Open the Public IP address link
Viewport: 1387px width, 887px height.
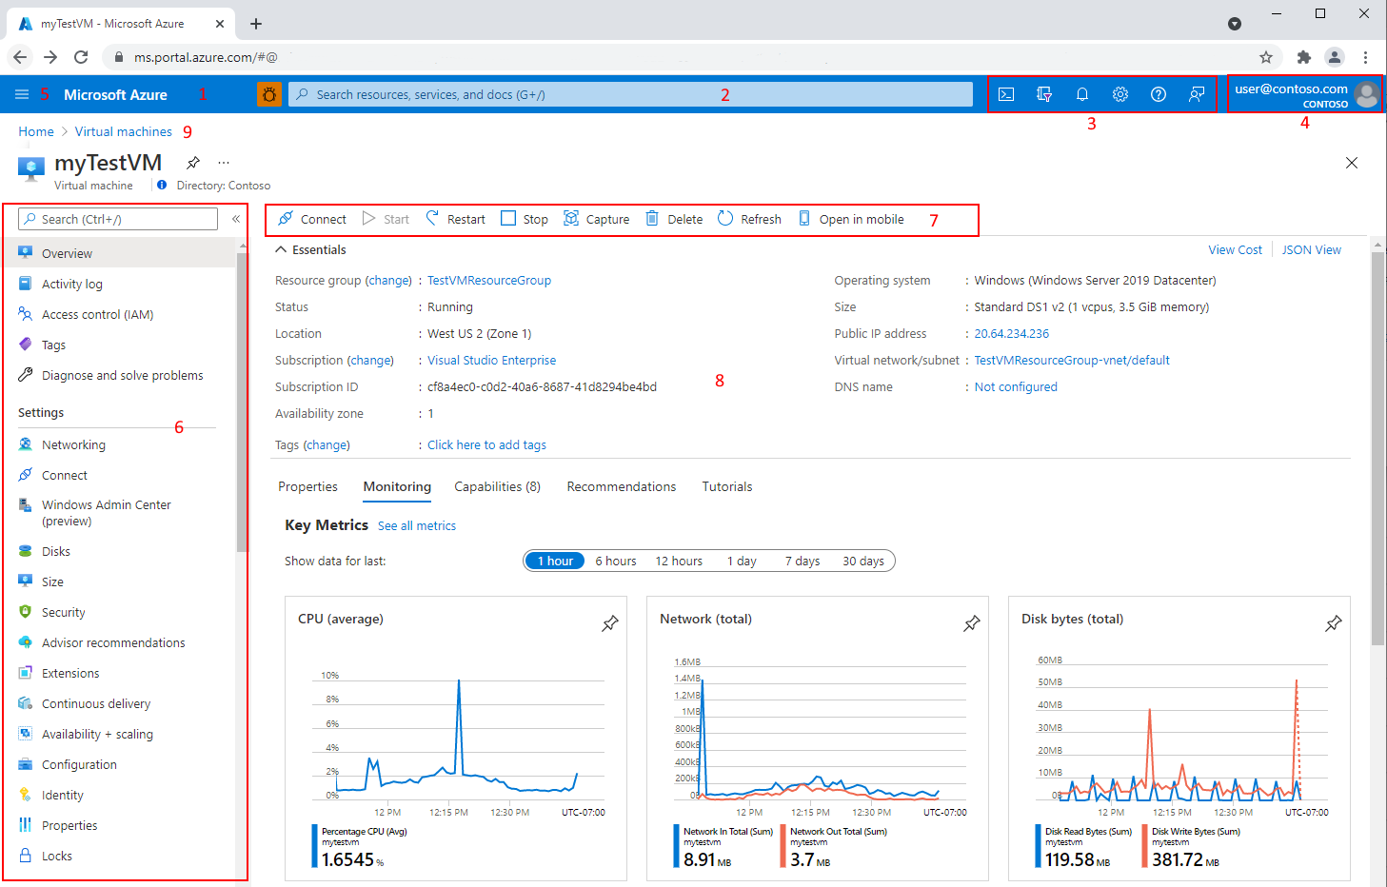coord(1009,333)
